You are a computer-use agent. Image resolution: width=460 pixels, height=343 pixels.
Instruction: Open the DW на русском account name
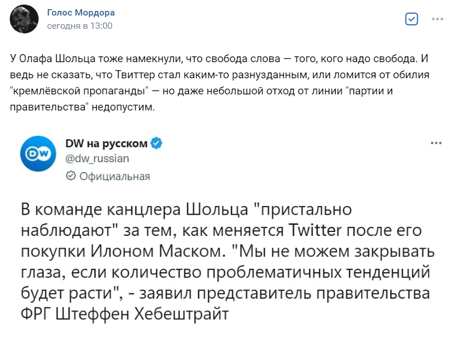107,144
